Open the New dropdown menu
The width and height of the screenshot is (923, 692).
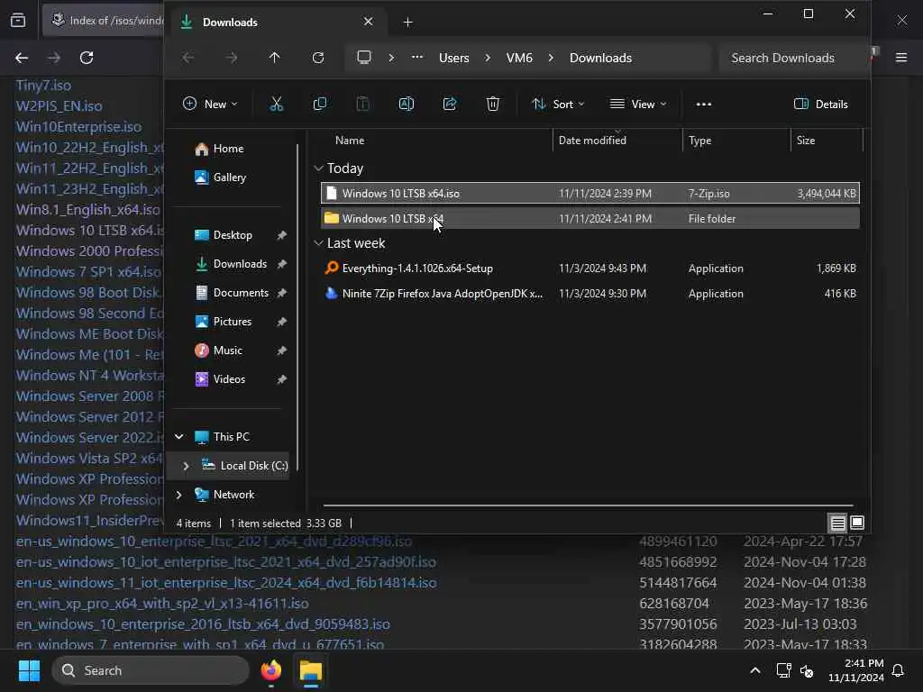coord(209,105)
